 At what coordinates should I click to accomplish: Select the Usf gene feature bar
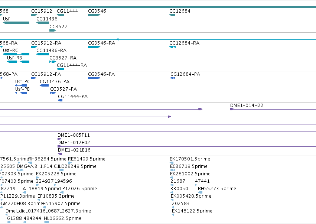point(16,23)
